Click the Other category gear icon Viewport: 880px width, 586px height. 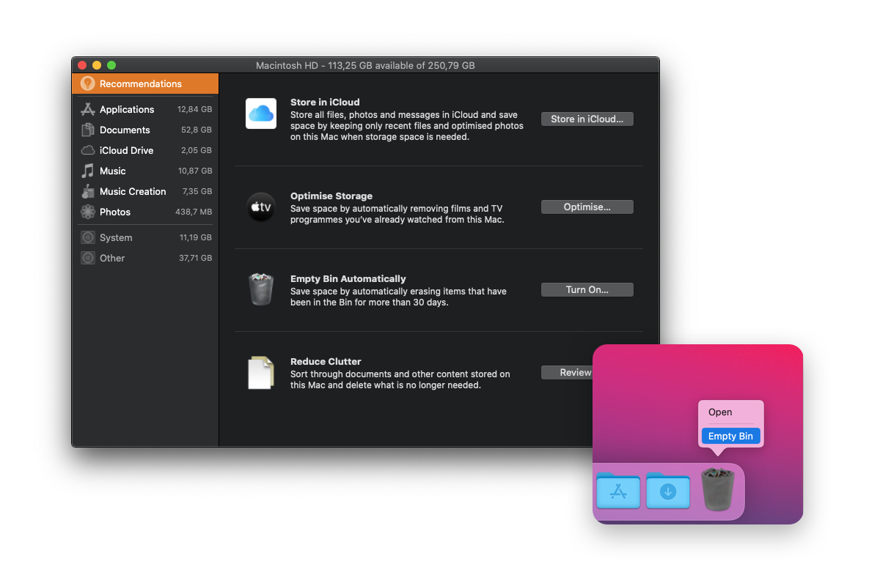point(88,258)
